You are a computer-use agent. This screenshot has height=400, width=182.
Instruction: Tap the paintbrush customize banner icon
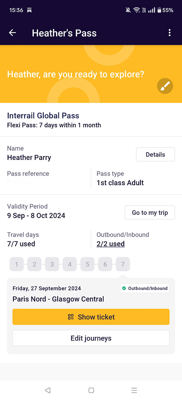[165, 86]
